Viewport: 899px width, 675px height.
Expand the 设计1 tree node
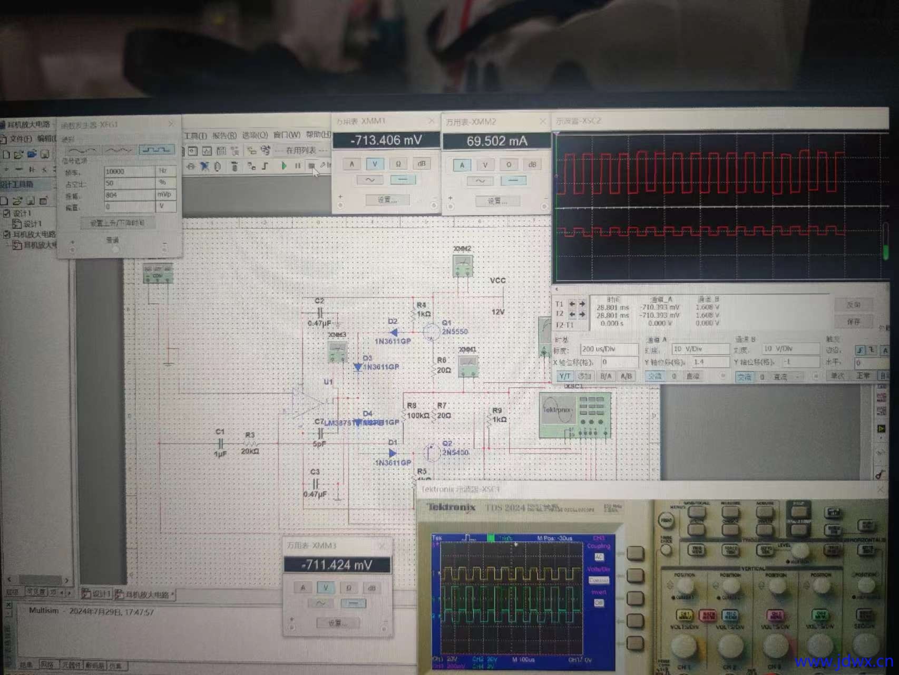pos(6,213)
